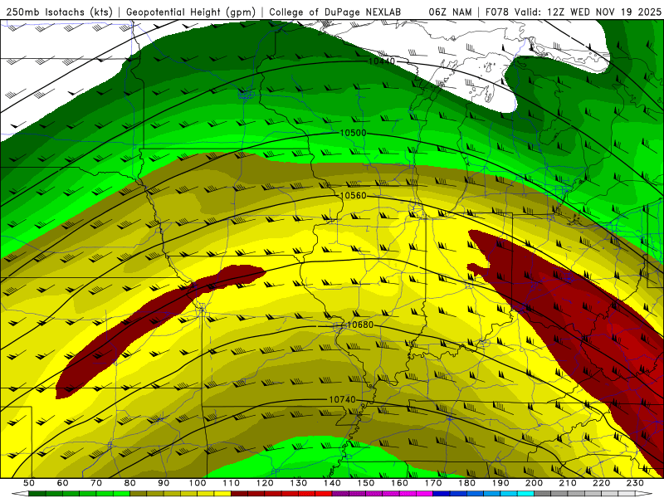Viewport: 664px width, 498px height.
Task: Click the 10740 height contour label
Action: pyautogui.click(x=342, y=399)
